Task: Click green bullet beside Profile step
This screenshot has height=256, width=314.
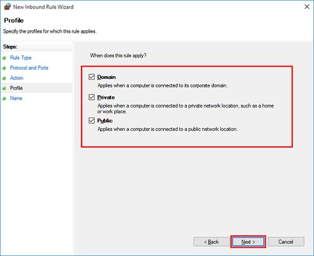Action: [4, 88]
